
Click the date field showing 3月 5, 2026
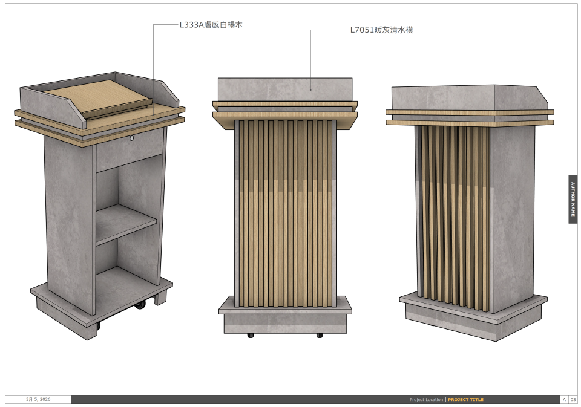[38, 399]
